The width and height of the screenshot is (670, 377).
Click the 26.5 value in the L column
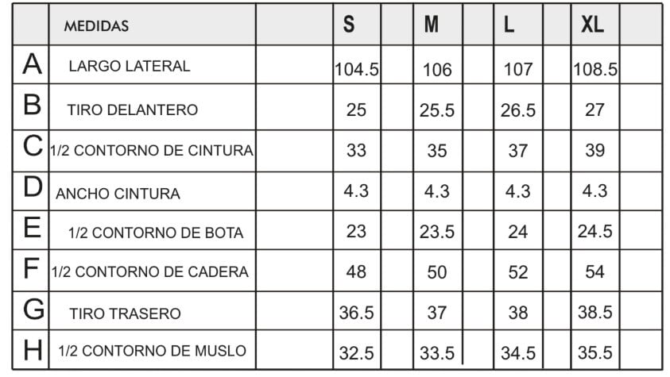tap(518, 110)
